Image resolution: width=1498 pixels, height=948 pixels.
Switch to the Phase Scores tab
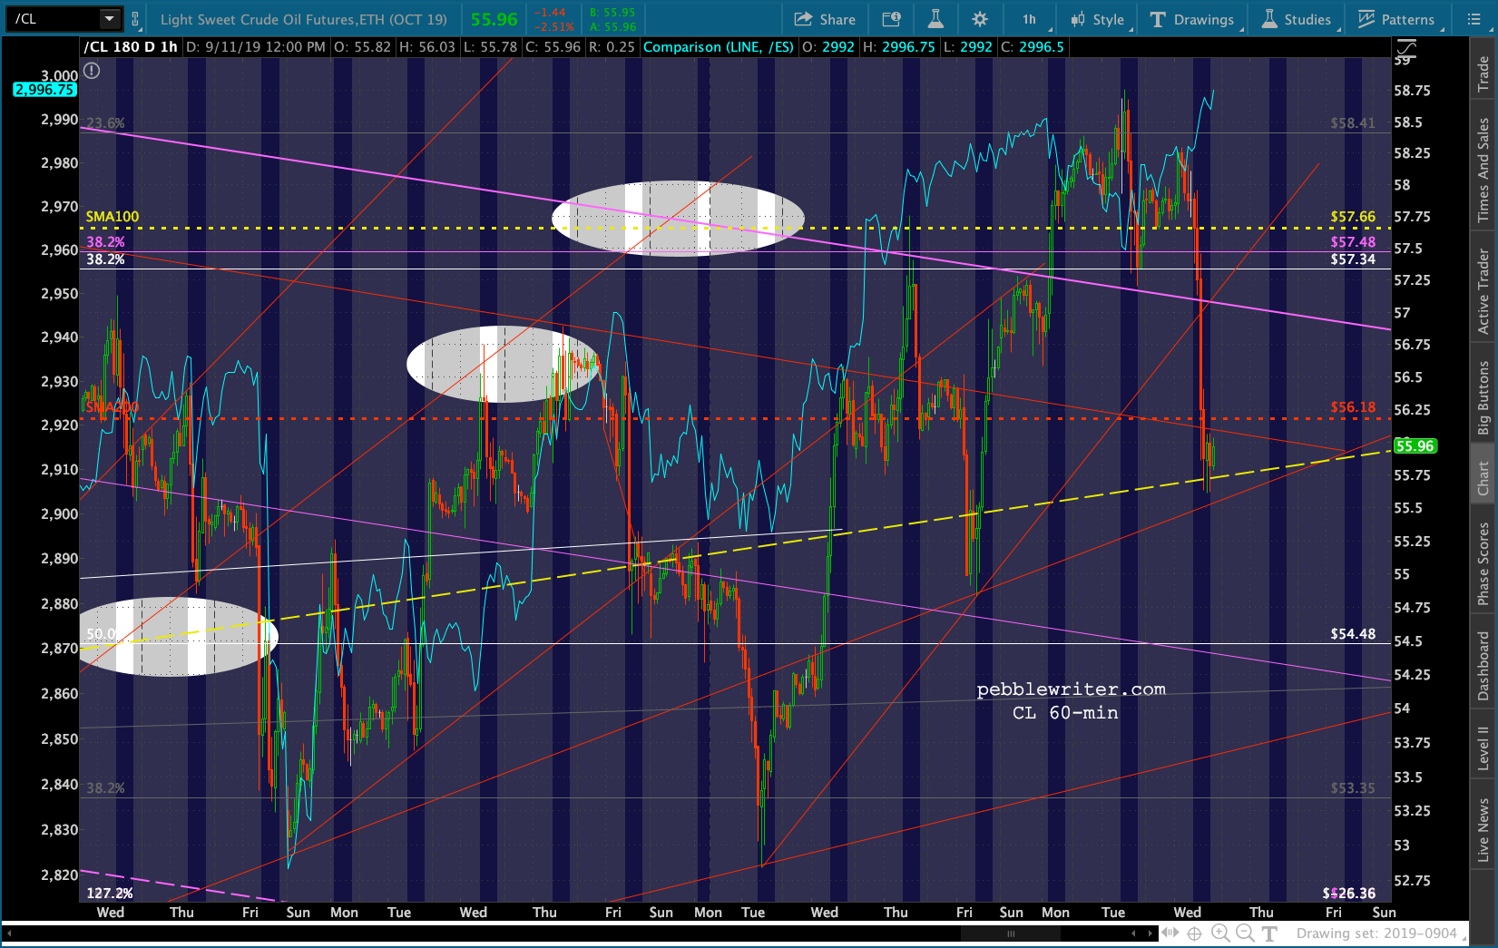(x=1483, y=563)
